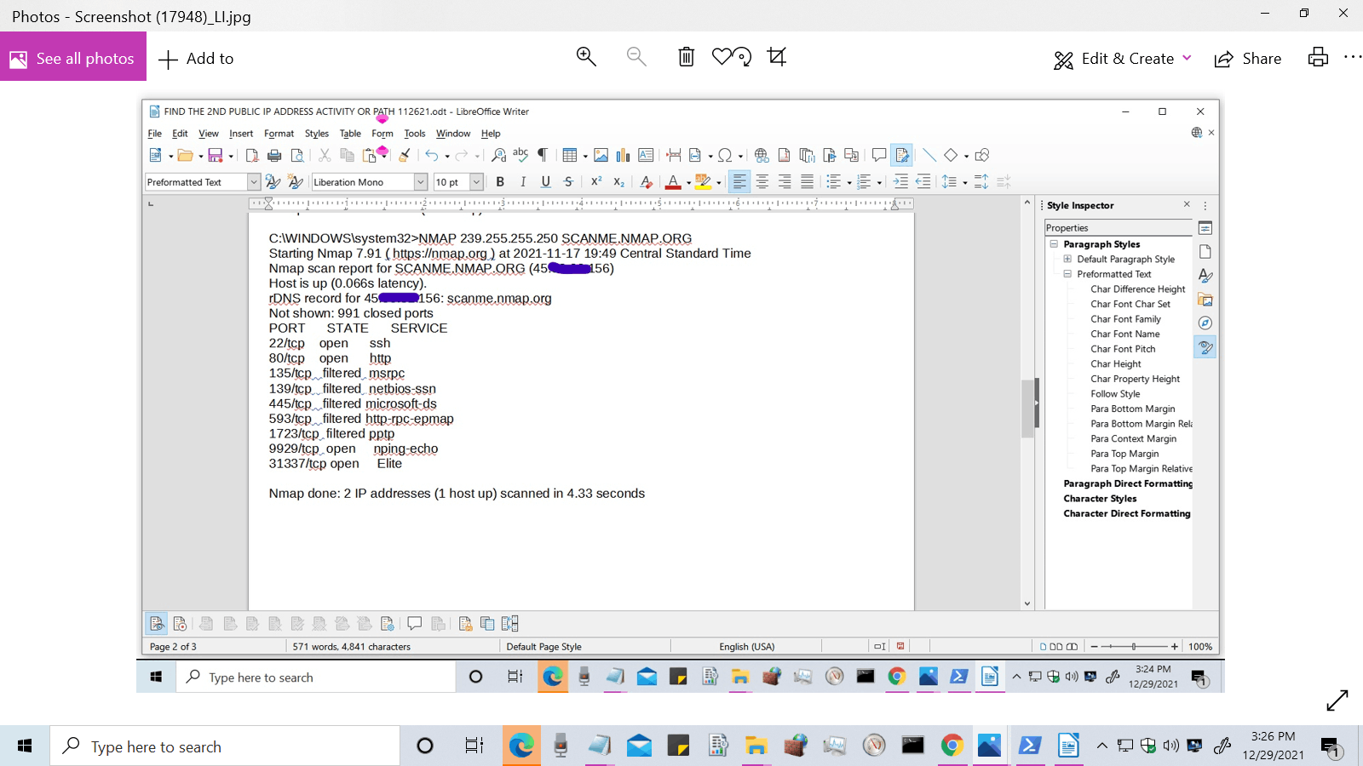Select Char Font Name property row

[x=1124, y=334]
